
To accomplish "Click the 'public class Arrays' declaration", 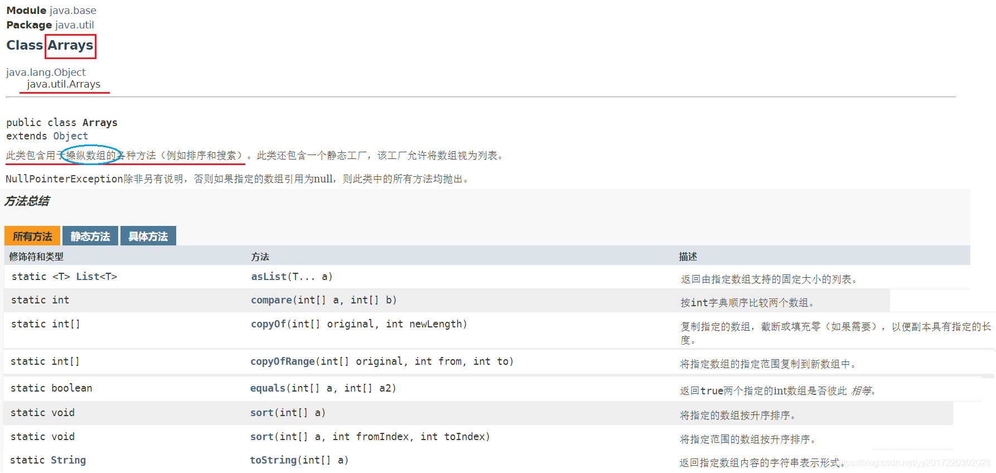I will 62,123.
